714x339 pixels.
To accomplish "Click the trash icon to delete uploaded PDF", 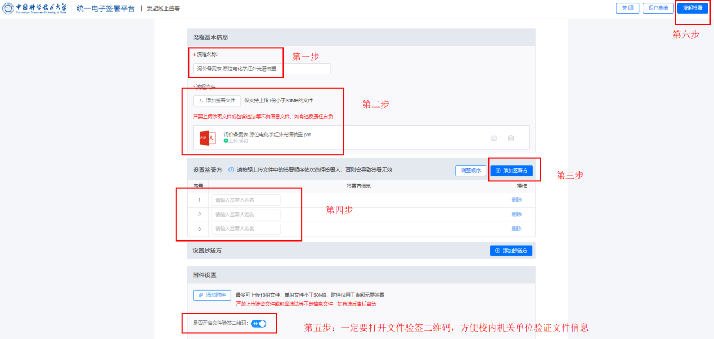I will 511,138.
